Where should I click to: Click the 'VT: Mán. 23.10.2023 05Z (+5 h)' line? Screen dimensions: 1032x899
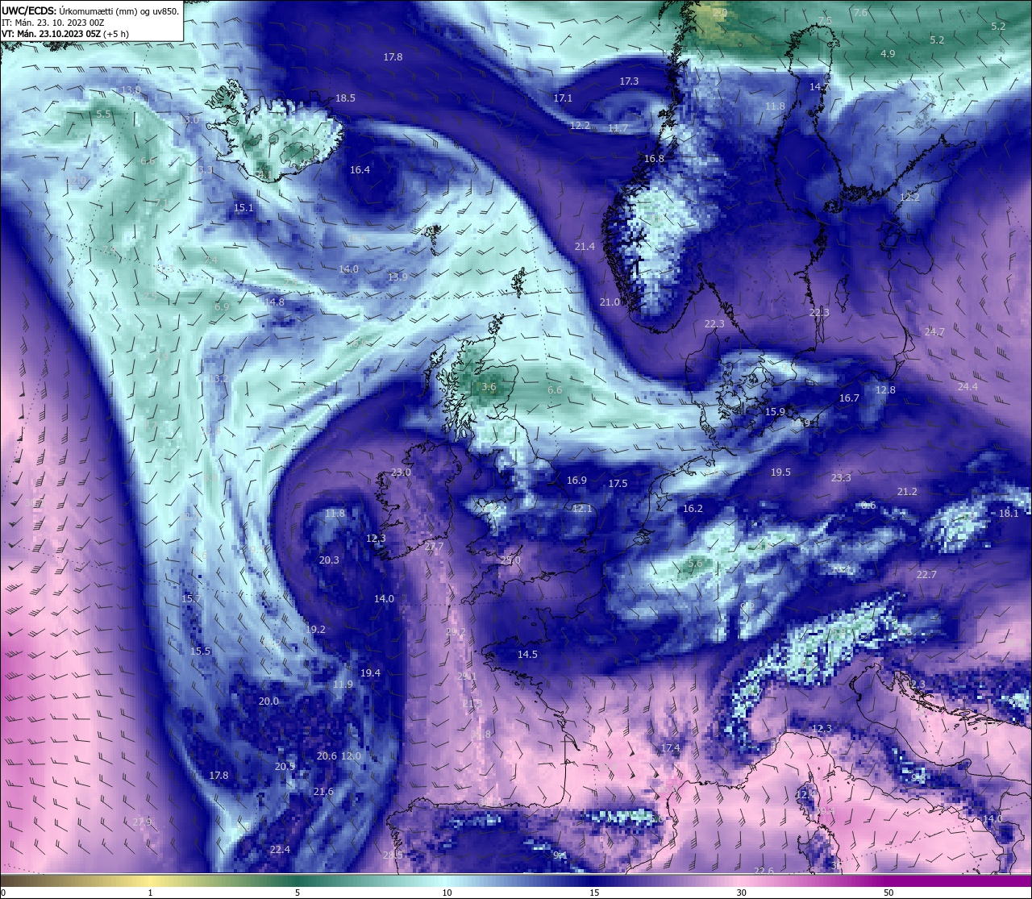point(65,34)
